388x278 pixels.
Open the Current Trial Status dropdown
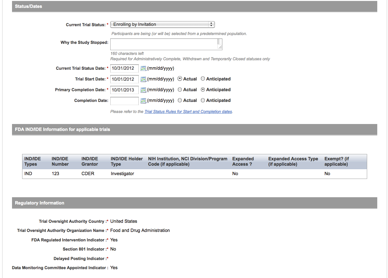click(162, 25)
